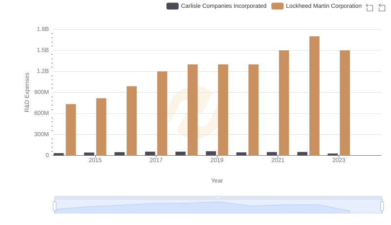Screen dimensions: 391x225
Task: Activate the area zoom tool icon
Action: point(369,7)
